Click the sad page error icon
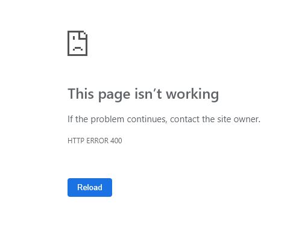The width and height of the screenshot is (299, 251). pos(77,43)
